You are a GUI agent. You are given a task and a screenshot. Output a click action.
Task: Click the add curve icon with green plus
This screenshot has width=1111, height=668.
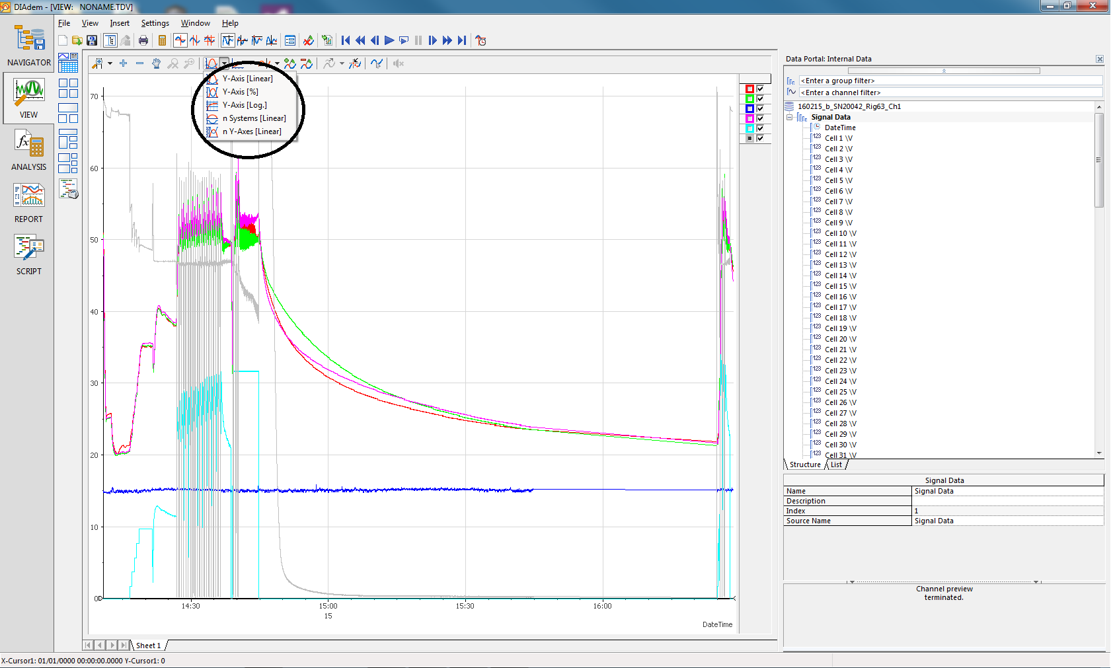pyautogui.click(x=289, y=63)
